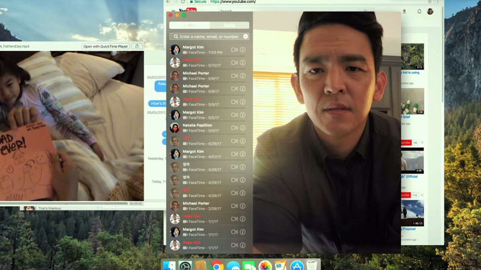Click the YouTube upload icon

[x=404, y=12]
